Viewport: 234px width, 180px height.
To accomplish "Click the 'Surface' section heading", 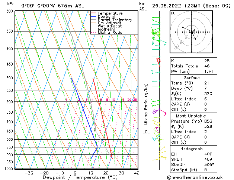I will [x=192, y=78].
